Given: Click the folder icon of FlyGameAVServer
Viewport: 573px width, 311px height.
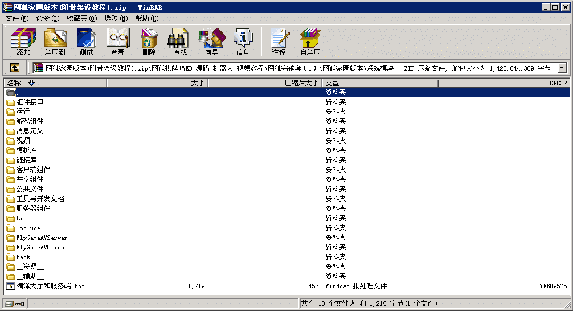Looking at the screenshot, I should click(x=11, y=238).
